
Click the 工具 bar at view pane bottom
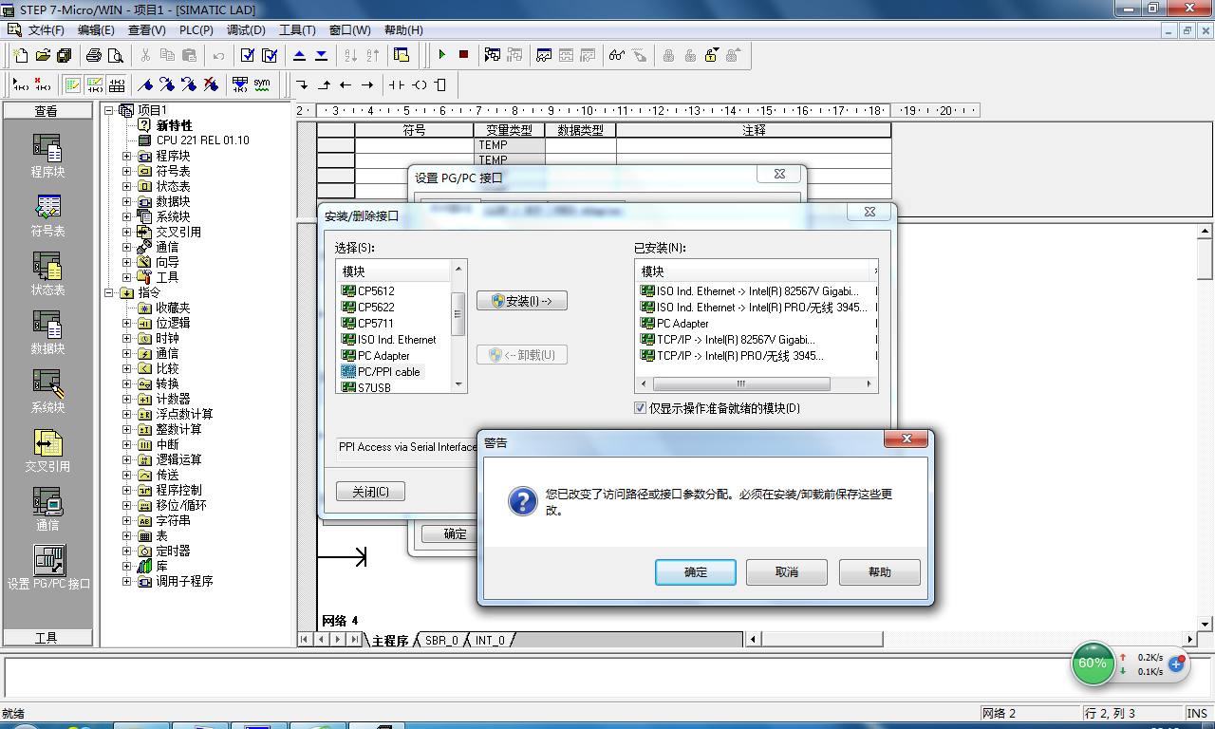pos(47,638)
